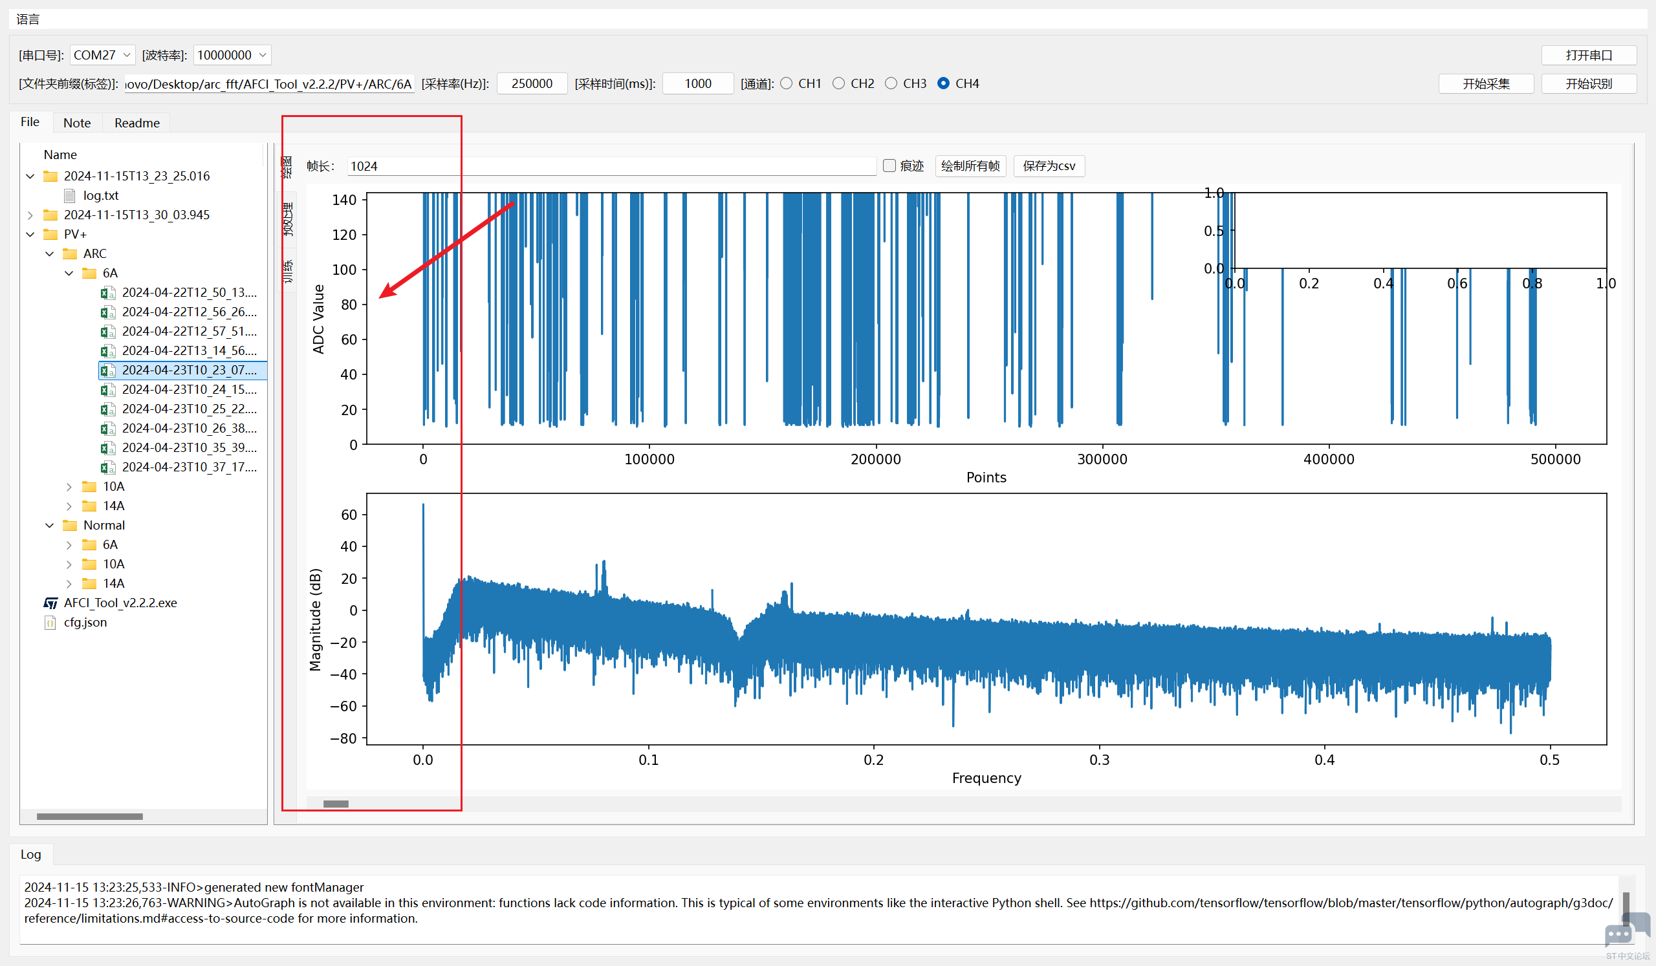The image size is (1656, 966).
Task: Expand the 2024-11-15T13_30_03.945 folder chevron
Action: (x=30, y=215)
